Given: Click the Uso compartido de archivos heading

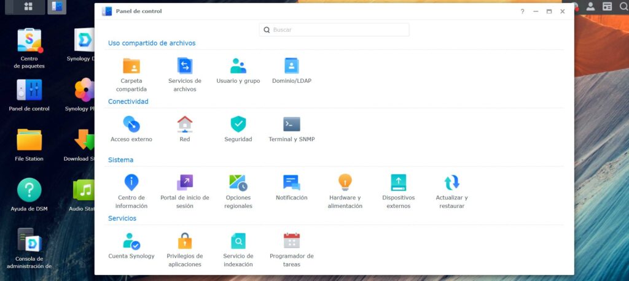Looking at the screenshot, I should pyautogui.click(x=152, y=43).
